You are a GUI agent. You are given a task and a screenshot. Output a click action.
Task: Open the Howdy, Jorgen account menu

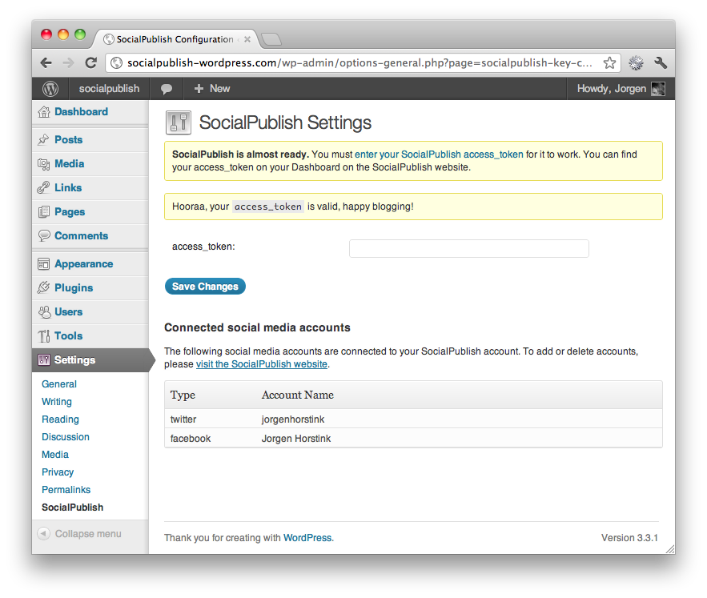coord(621,89)
